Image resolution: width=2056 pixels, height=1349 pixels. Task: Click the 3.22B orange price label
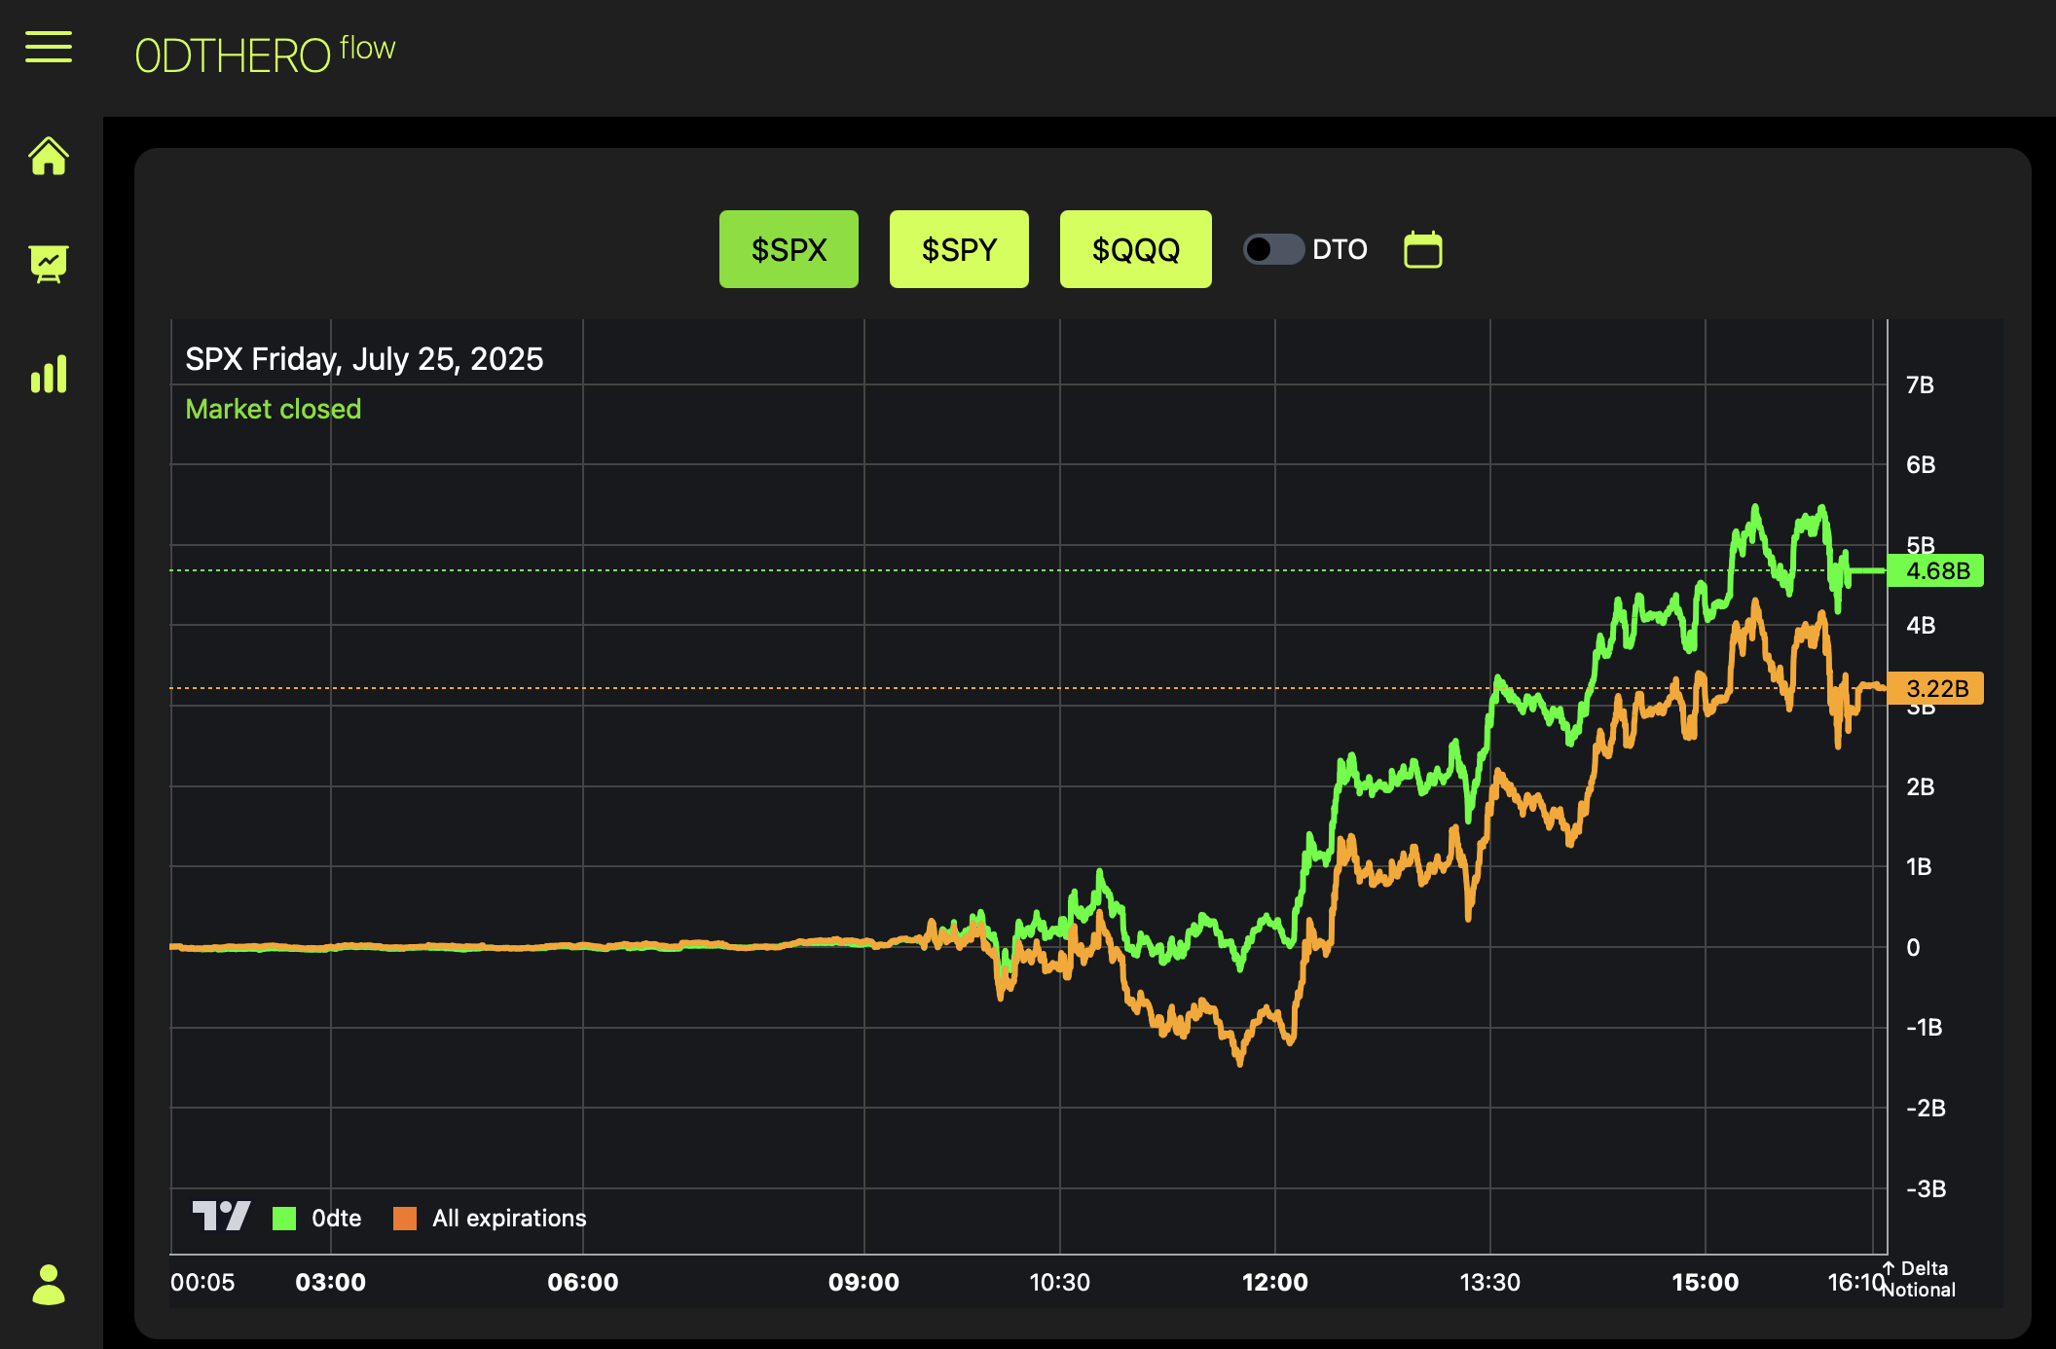pyautogui.click(x=1935, y=688)
